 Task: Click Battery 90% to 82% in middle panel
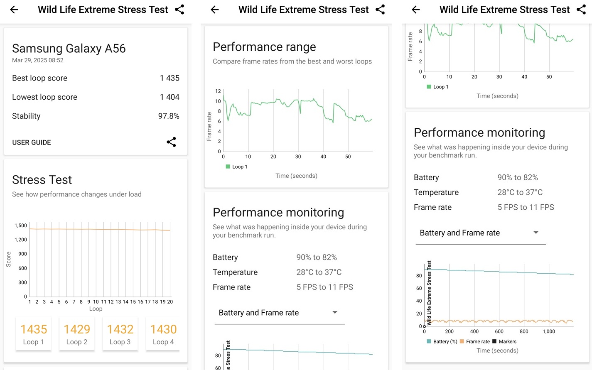[x=275, y=257]
